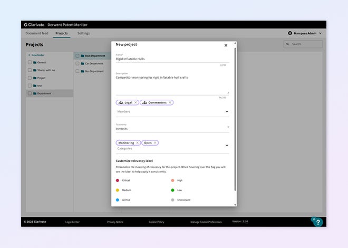Click the project Name input field
The height and width of the screenshot is (248, 348).
tap(171, 59)
